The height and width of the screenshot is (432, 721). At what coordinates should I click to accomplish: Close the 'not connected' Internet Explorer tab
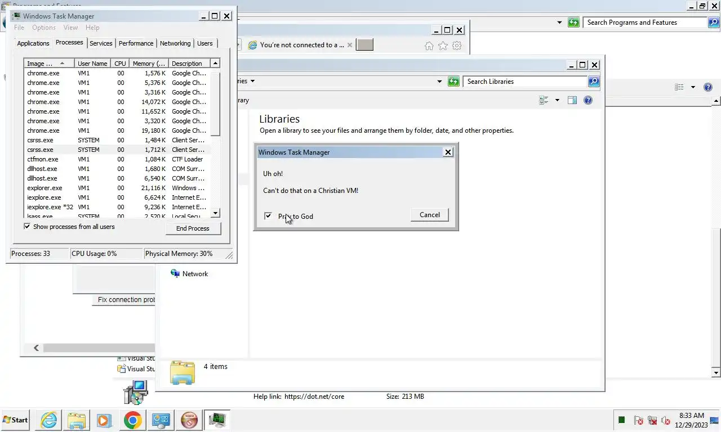[x=350, y=45]
